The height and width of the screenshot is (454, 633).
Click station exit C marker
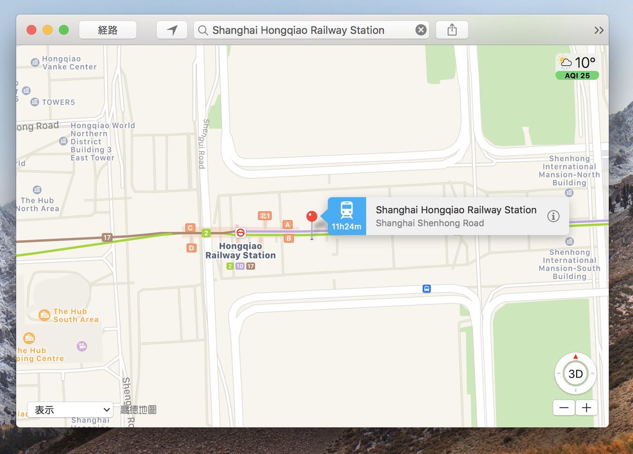pyautogui.click(x=190, y=228)
